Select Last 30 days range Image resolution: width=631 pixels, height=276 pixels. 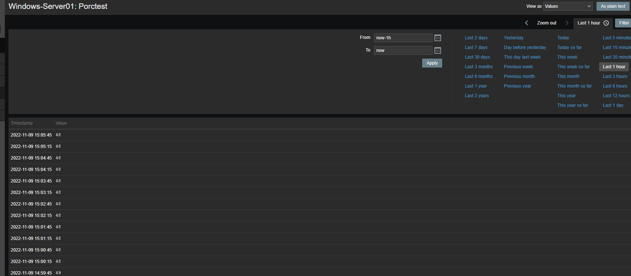click(x=477, y=57)
